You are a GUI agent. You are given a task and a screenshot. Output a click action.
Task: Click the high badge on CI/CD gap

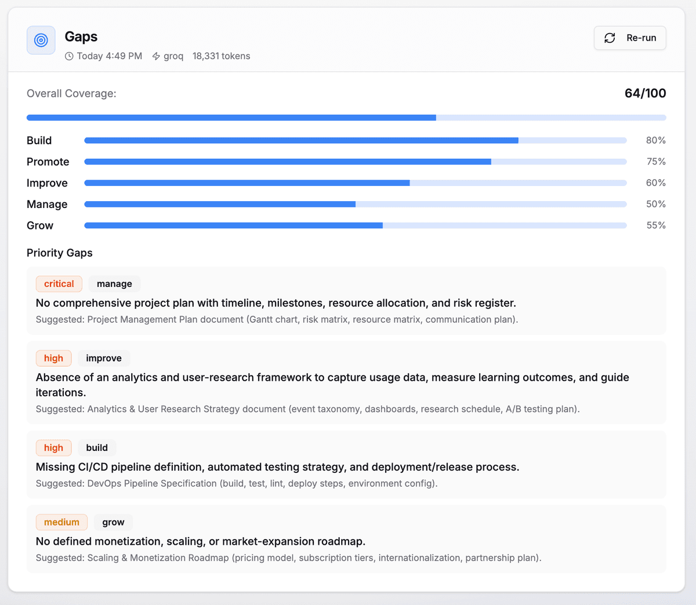click(x=53, y=447)
